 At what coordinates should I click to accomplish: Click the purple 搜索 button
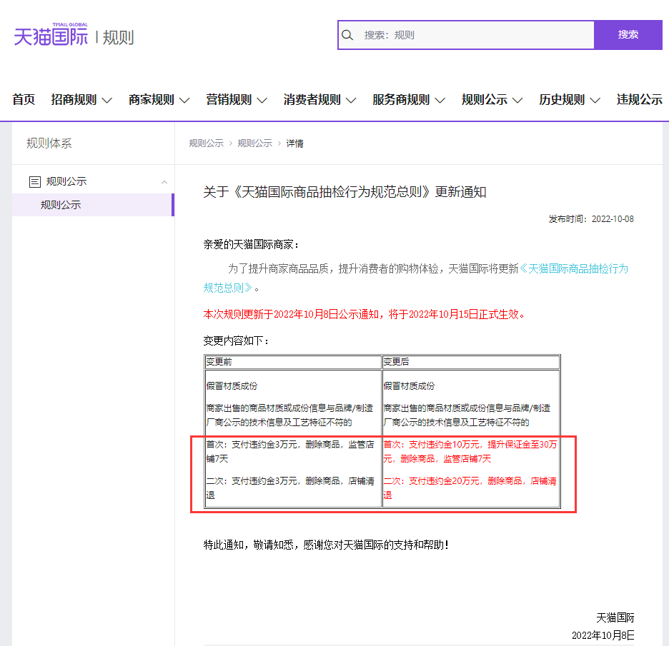(628, 34)
